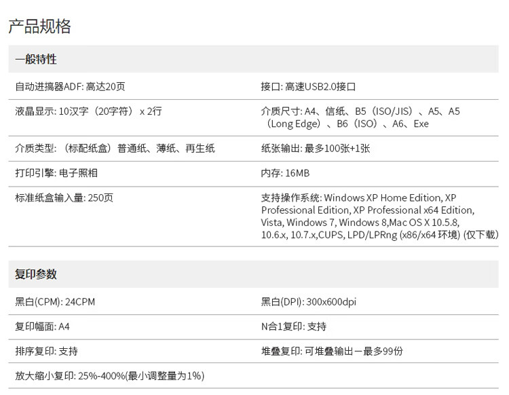Select the 复印参数 section header

click(36, 275)
